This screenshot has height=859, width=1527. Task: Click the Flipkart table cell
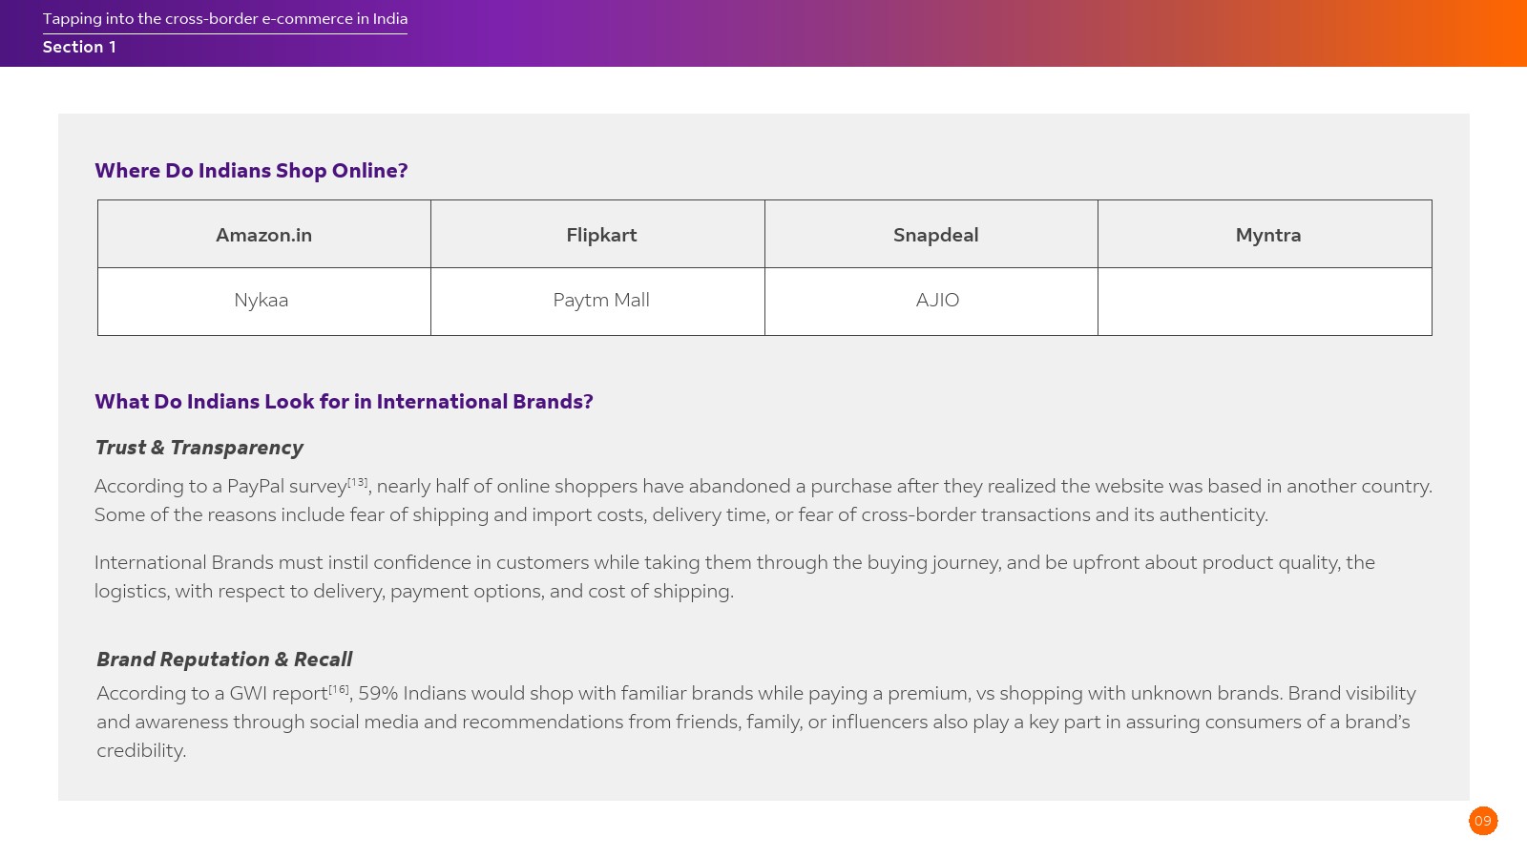[x=601, y=235]
